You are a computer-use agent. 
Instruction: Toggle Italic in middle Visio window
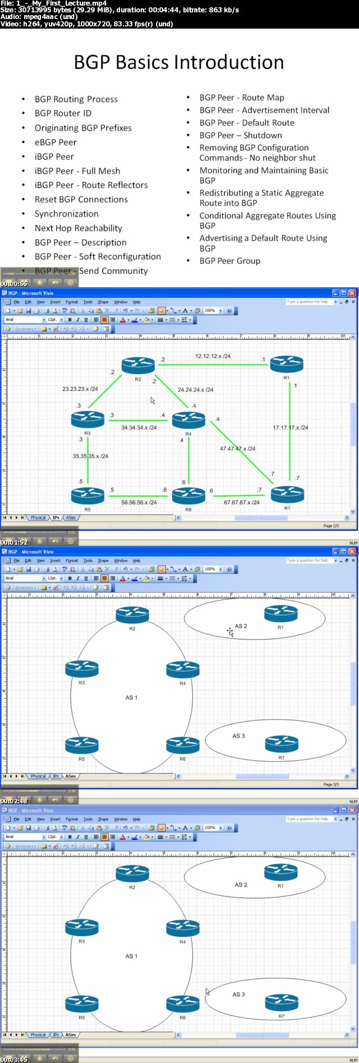78,578
